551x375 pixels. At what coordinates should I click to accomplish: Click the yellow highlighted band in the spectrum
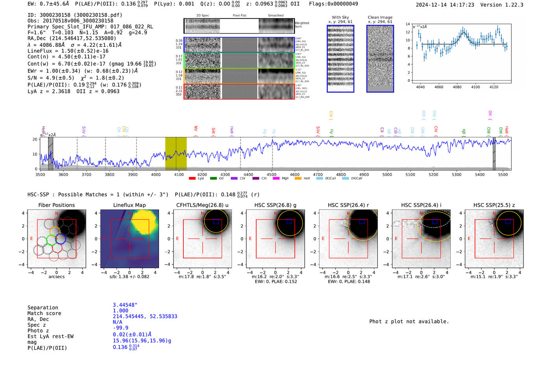tap(176, 153)
